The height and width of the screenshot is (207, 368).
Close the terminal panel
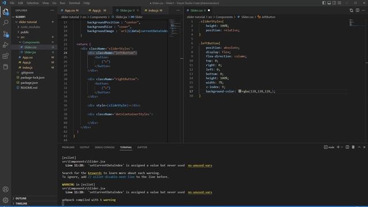coord(364,147)
